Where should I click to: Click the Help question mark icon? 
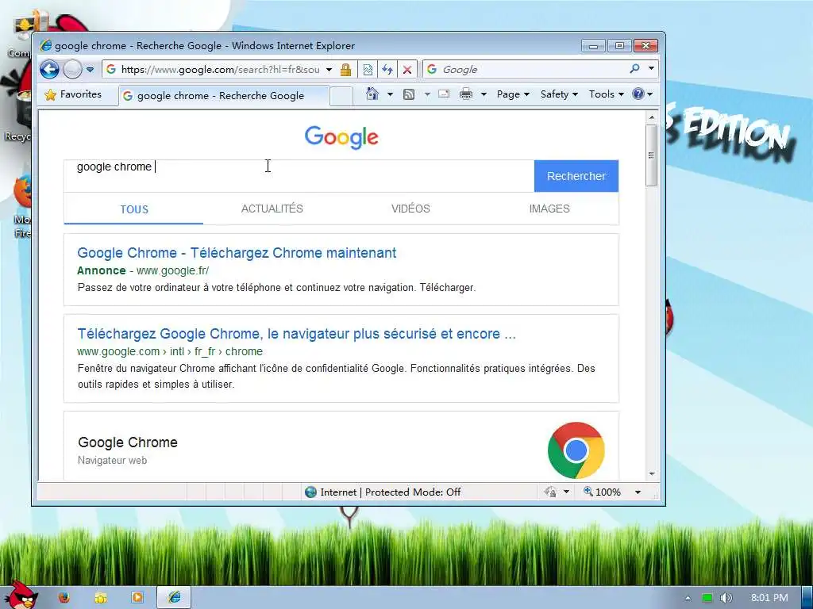[x=638, y=94]
